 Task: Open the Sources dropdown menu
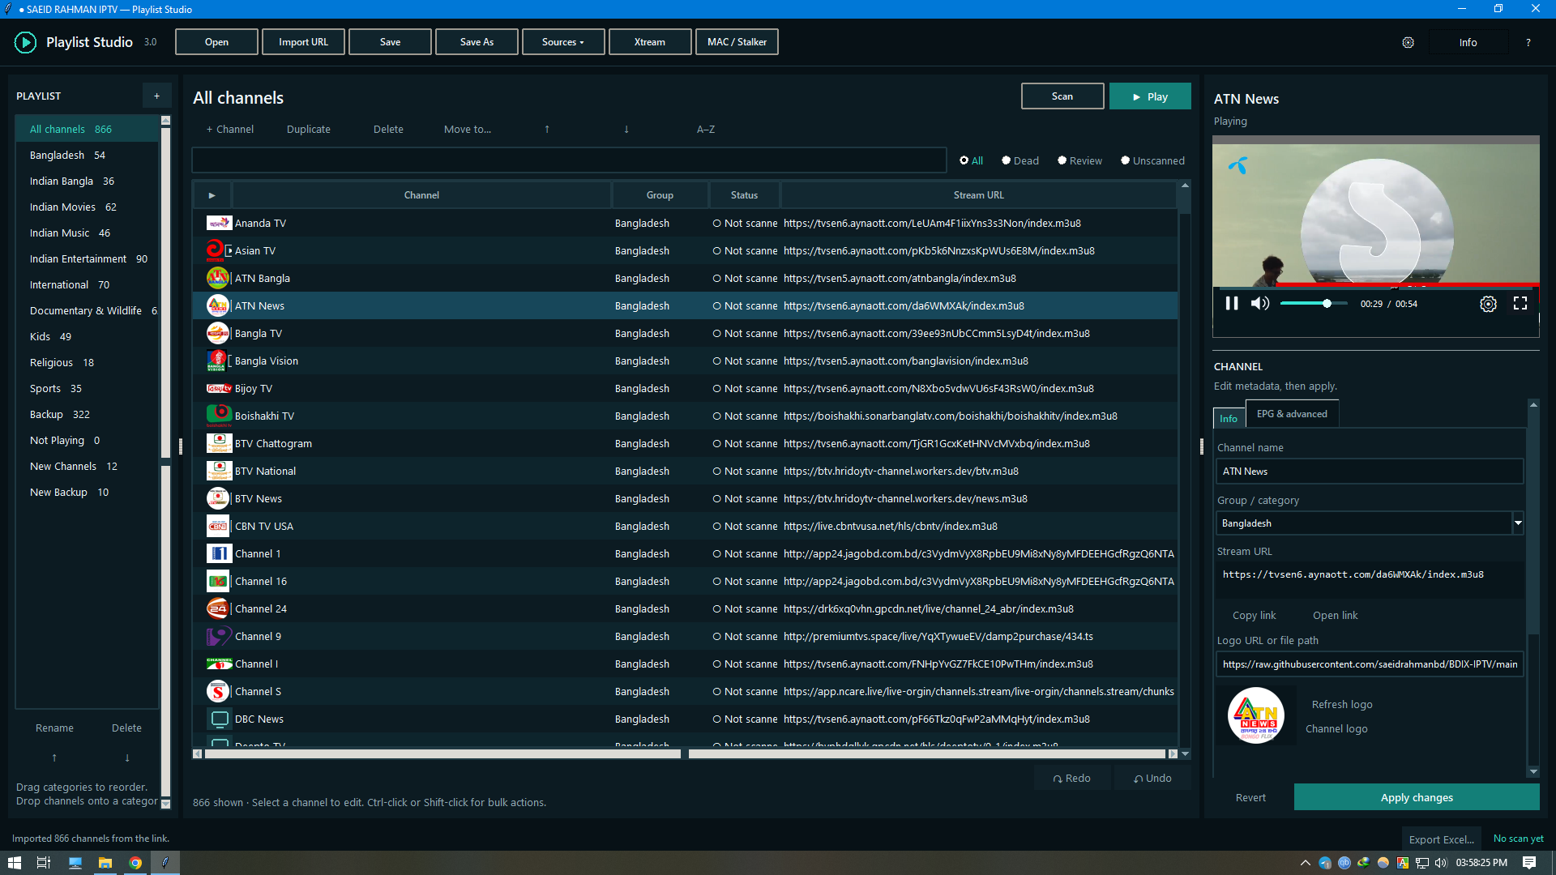click(563, 42)
